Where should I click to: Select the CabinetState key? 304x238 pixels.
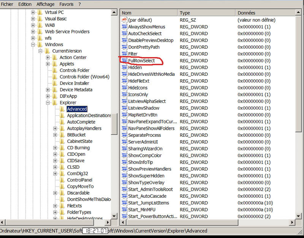point(80,141)
